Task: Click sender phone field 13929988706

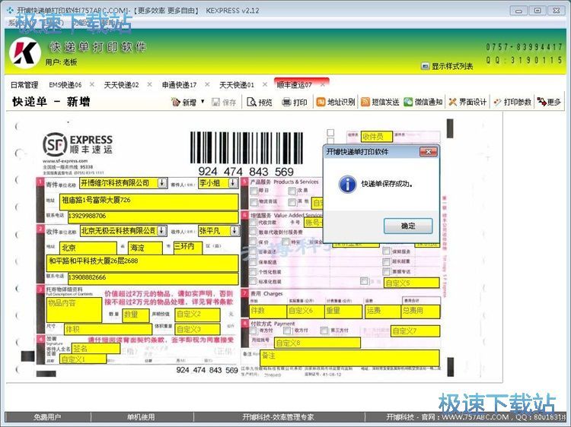Action: click(x=153, y=217)
